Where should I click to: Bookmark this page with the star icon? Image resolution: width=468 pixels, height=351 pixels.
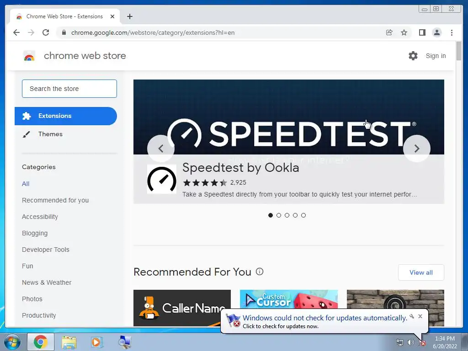tap(404, 32)
